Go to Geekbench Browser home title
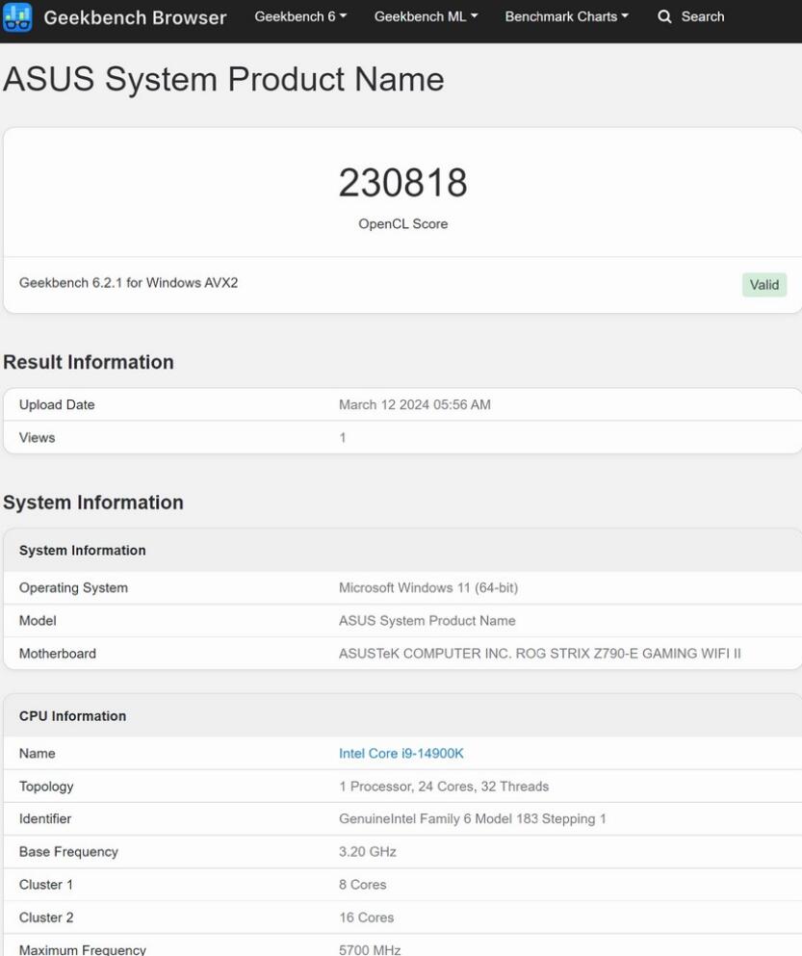Image resolution: width=802 pixels, height=956 pixels. pyautogui.click(x=135, y=17)
